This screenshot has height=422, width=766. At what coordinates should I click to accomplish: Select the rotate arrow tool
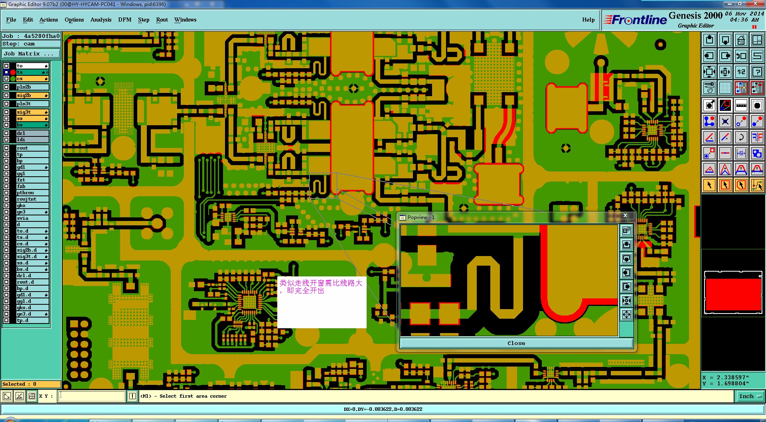pyautogui.click(x=741, y=137)
